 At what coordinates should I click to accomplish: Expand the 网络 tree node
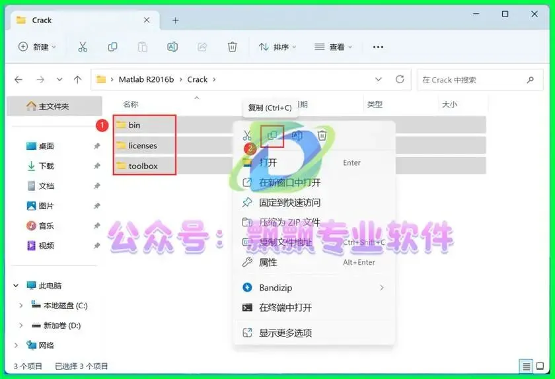click(x=16, y=345)
